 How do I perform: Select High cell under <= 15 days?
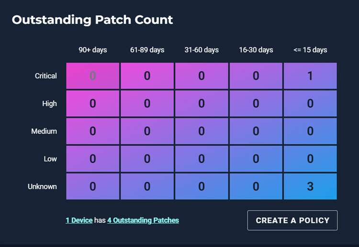pos(310,103)
